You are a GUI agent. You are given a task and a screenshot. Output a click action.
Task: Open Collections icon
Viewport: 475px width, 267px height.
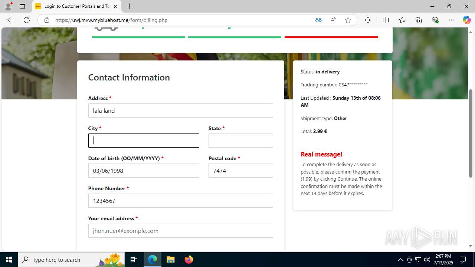click(x=419, y=20)
